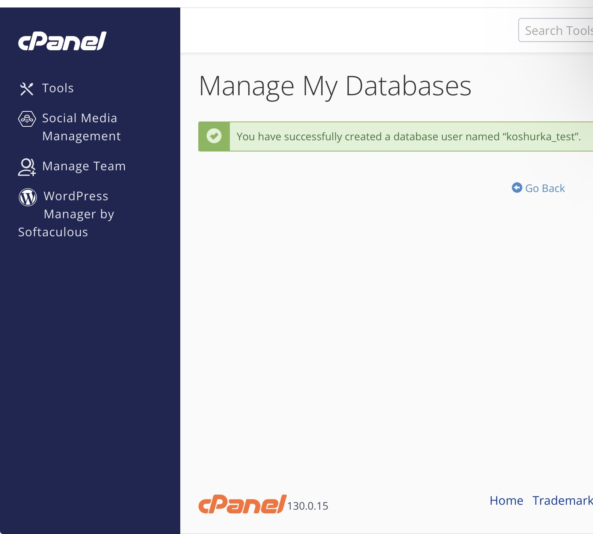Open the Tools menu item

click(x=58, y=88)
